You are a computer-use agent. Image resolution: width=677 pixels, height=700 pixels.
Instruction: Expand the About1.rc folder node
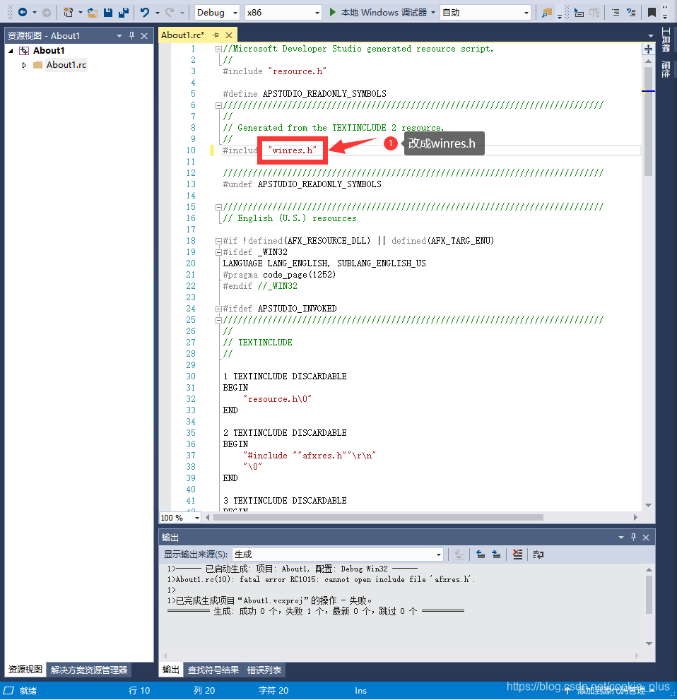[x=24, y=65]
